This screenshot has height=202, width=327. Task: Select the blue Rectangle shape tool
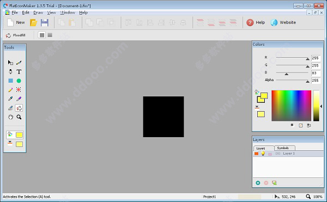coord(10,81)
